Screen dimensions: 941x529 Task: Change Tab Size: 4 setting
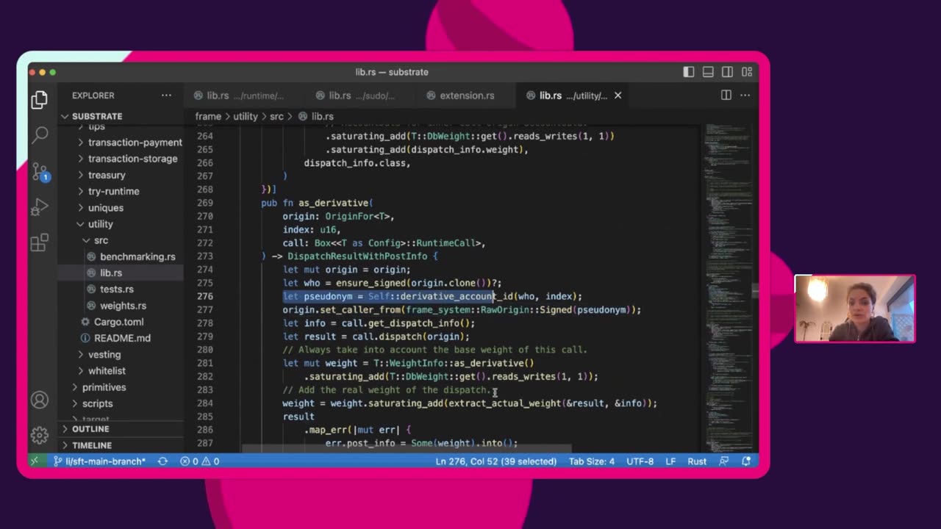(x=592, y=461)
